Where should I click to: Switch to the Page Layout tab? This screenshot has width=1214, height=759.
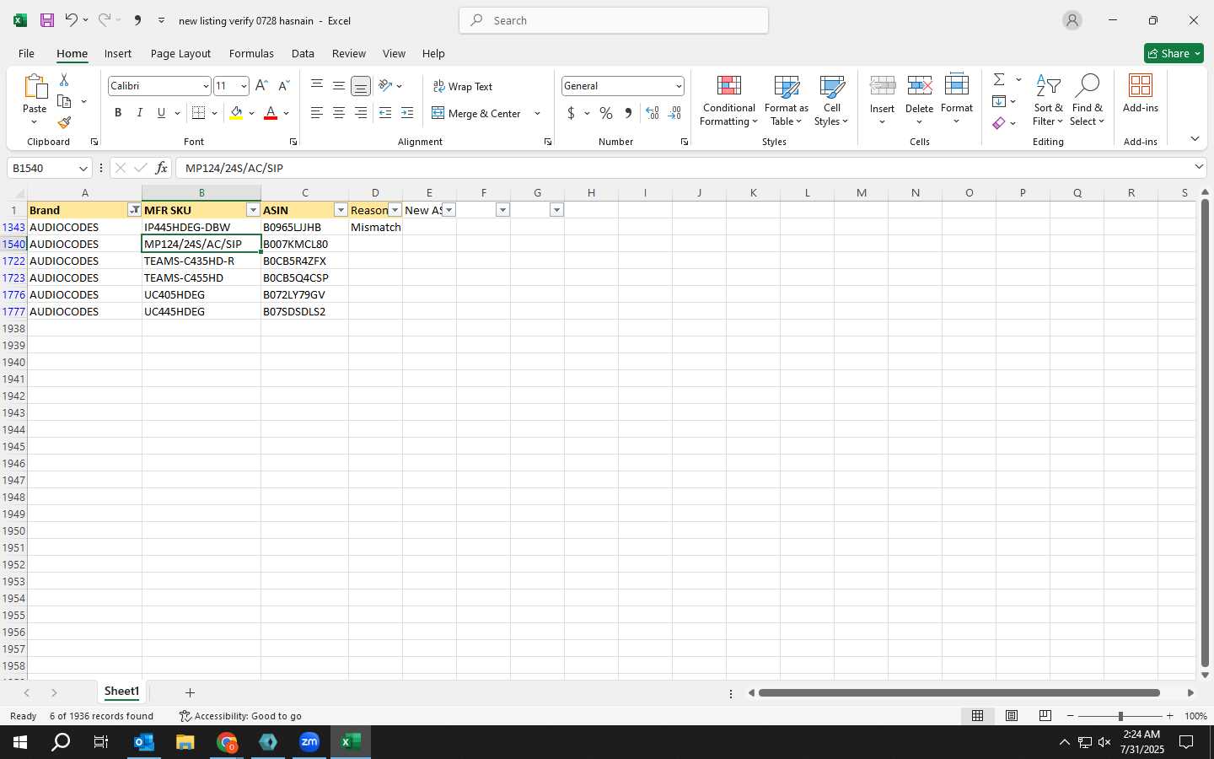pyautogui.click(x=180, y=53)
